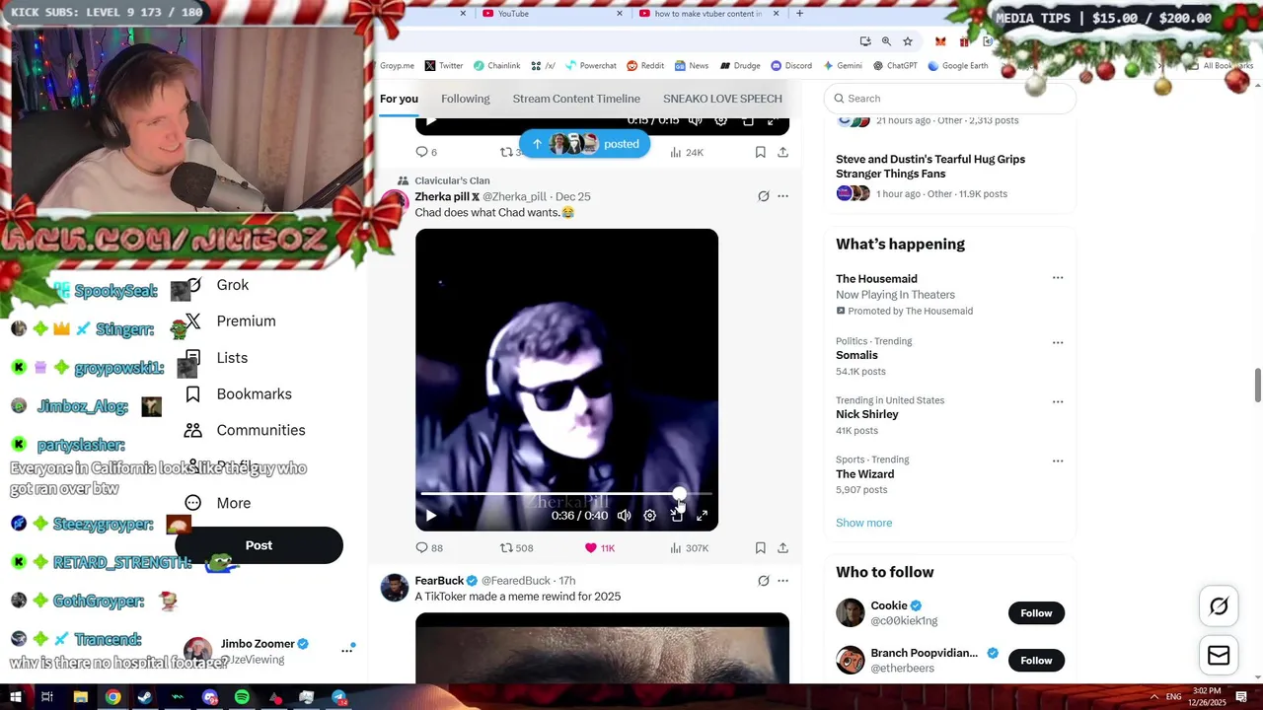Open a new browser tab
The height and width of the screenshot is (710, 1263).
click(x=799, y=14)
